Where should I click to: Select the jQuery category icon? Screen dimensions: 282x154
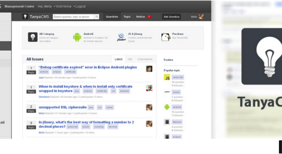click(x=121, y=37)
